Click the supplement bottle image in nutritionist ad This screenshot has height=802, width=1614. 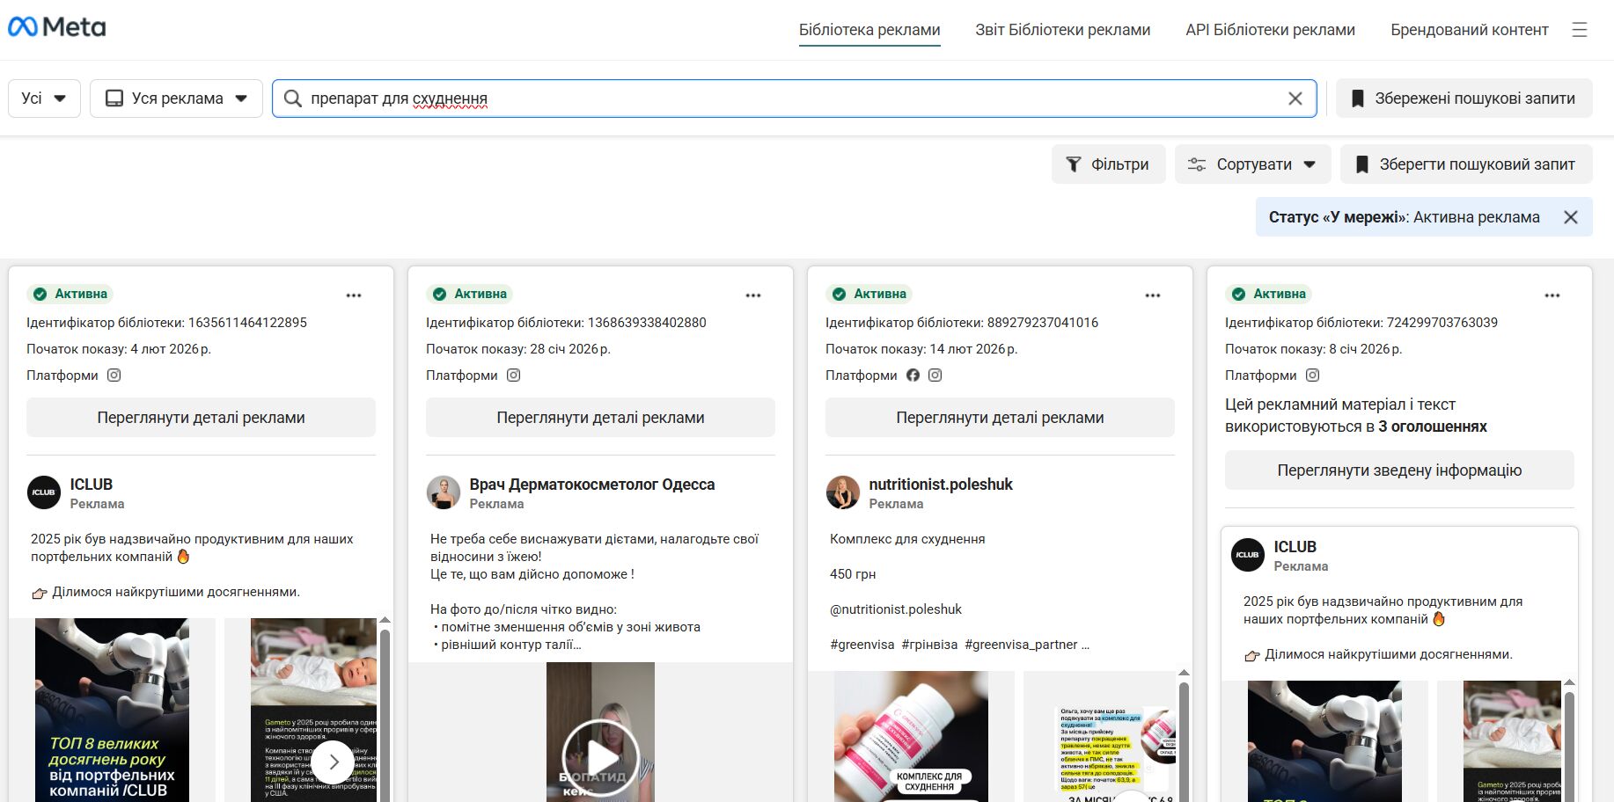click(x=911, y=736)
